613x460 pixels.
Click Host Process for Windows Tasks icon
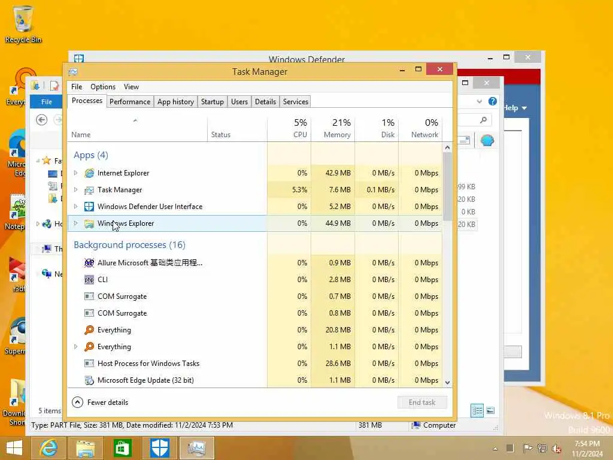[x=89, y=364]
